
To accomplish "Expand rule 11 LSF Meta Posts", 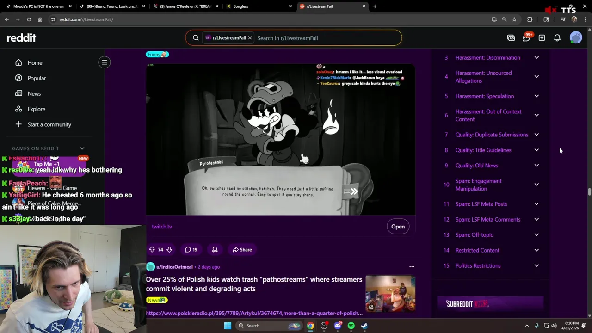I will [536, 204].
